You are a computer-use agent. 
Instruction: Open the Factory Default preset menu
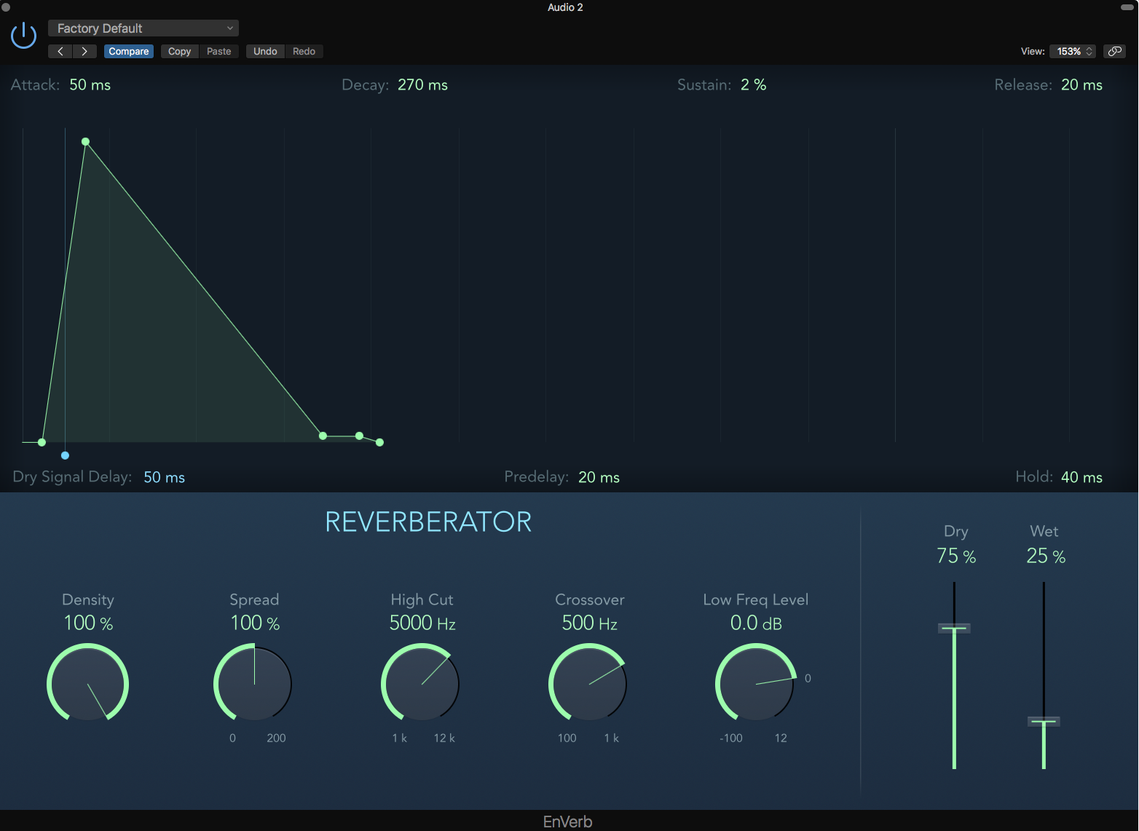tap(143, 28)
